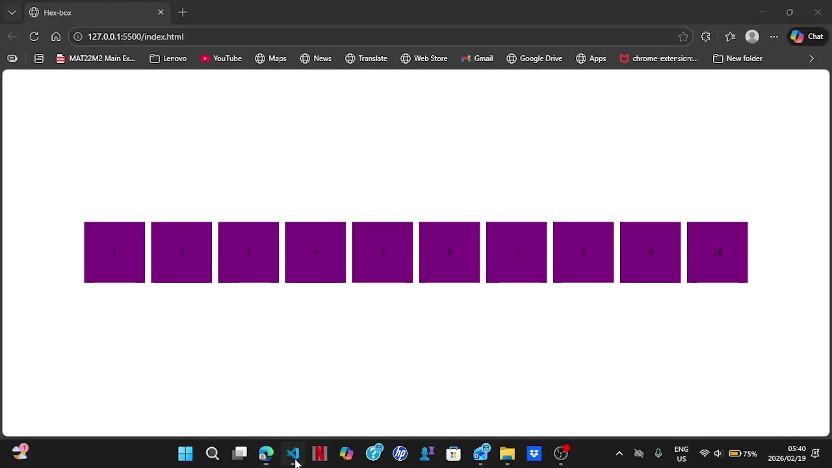Show hidden system tray icons
Image resolution: width=832 pixels, height=468 pixels.
[619, 454]
